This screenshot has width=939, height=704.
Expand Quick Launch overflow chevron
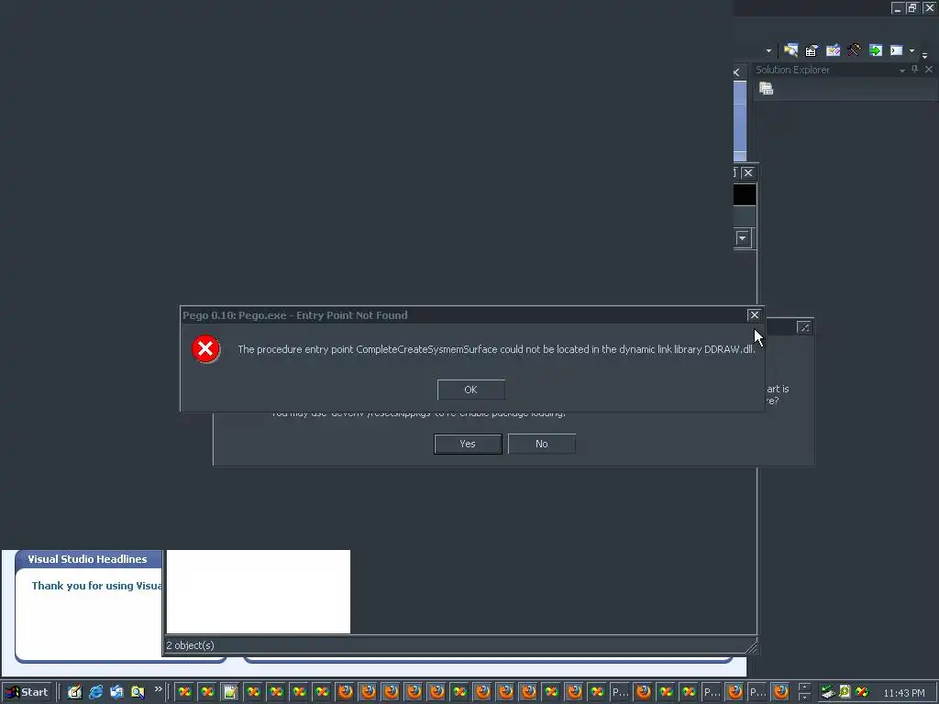pos(158,689)
